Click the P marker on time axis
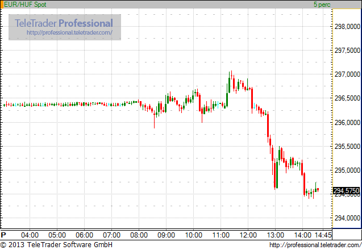 point(3,235)
